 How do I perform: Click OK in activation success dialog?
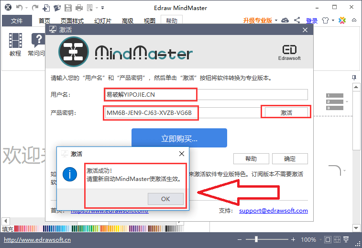pyautogui.click(x=165, y=199)
